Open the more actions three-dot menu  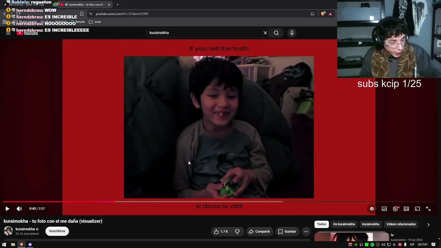306,231
